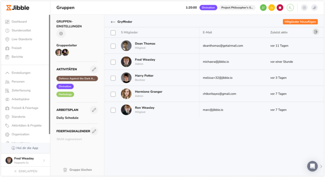
Task: Open Dean Thomas member avatar
Action: click(x=126, y=46)
